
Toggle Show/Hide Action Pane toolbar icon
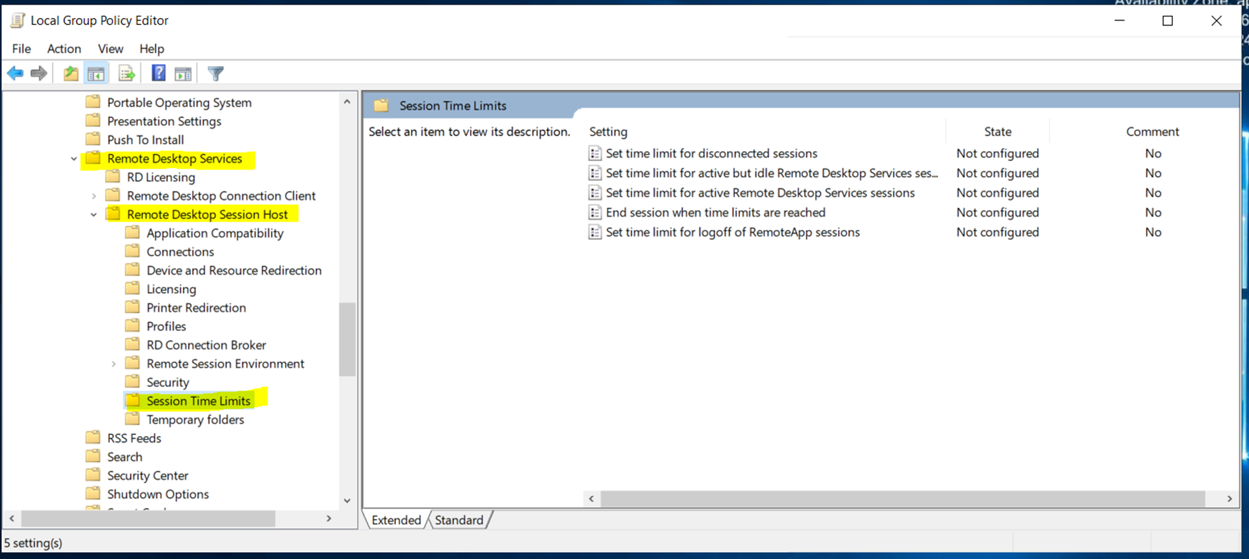click(x=183, y=74)
